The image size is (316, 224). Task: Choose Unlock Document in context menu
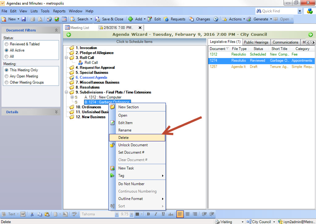pyautogui.click(x=137, y=145)
